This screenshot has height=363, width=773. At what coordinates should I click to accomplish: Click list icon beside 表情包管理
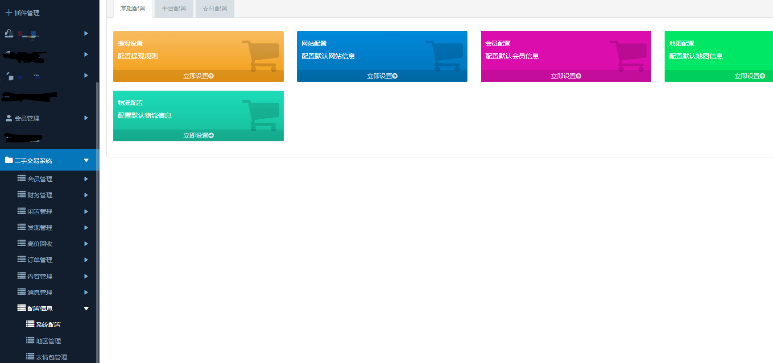click(30, 357)
